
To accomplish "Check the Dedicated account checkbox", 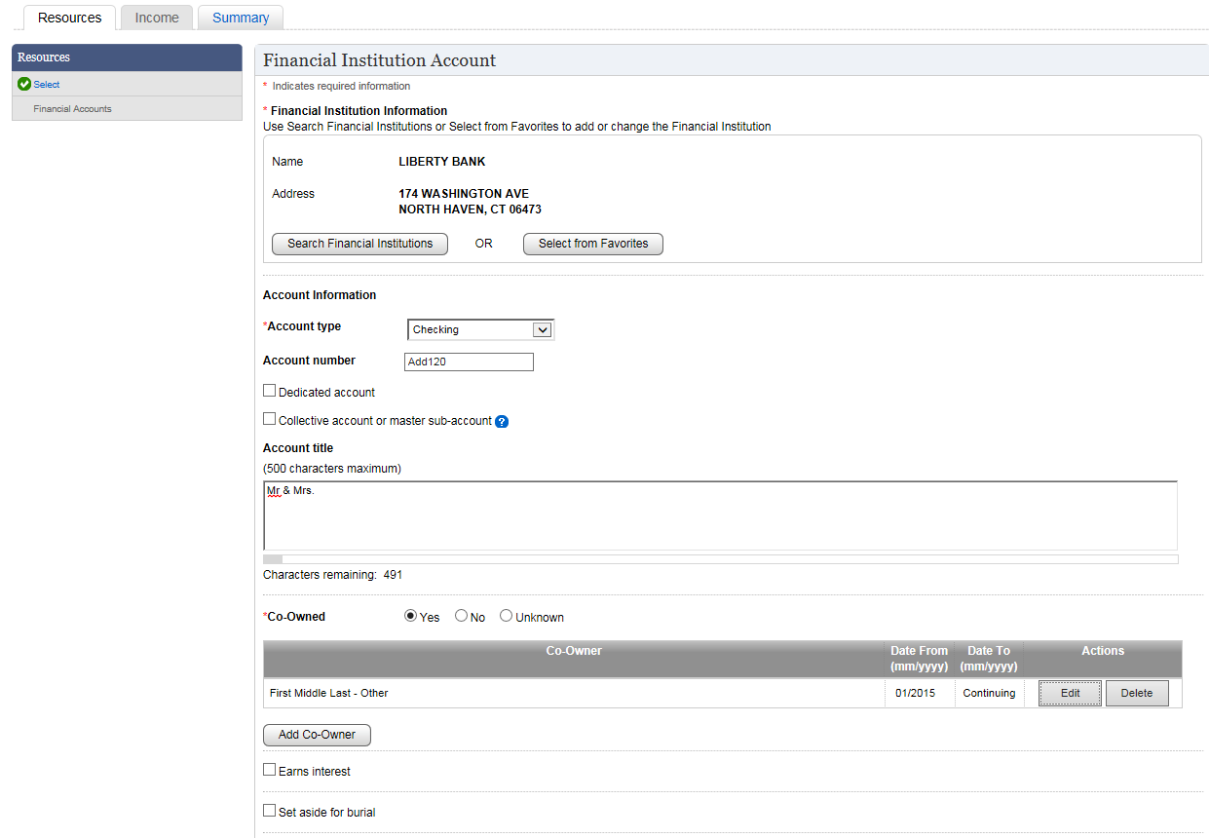I will pyautogui.click(x=270, y=391).
